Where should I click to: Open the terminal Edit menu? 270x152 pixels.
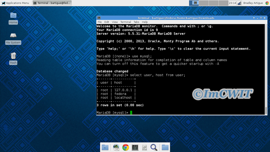107,22
